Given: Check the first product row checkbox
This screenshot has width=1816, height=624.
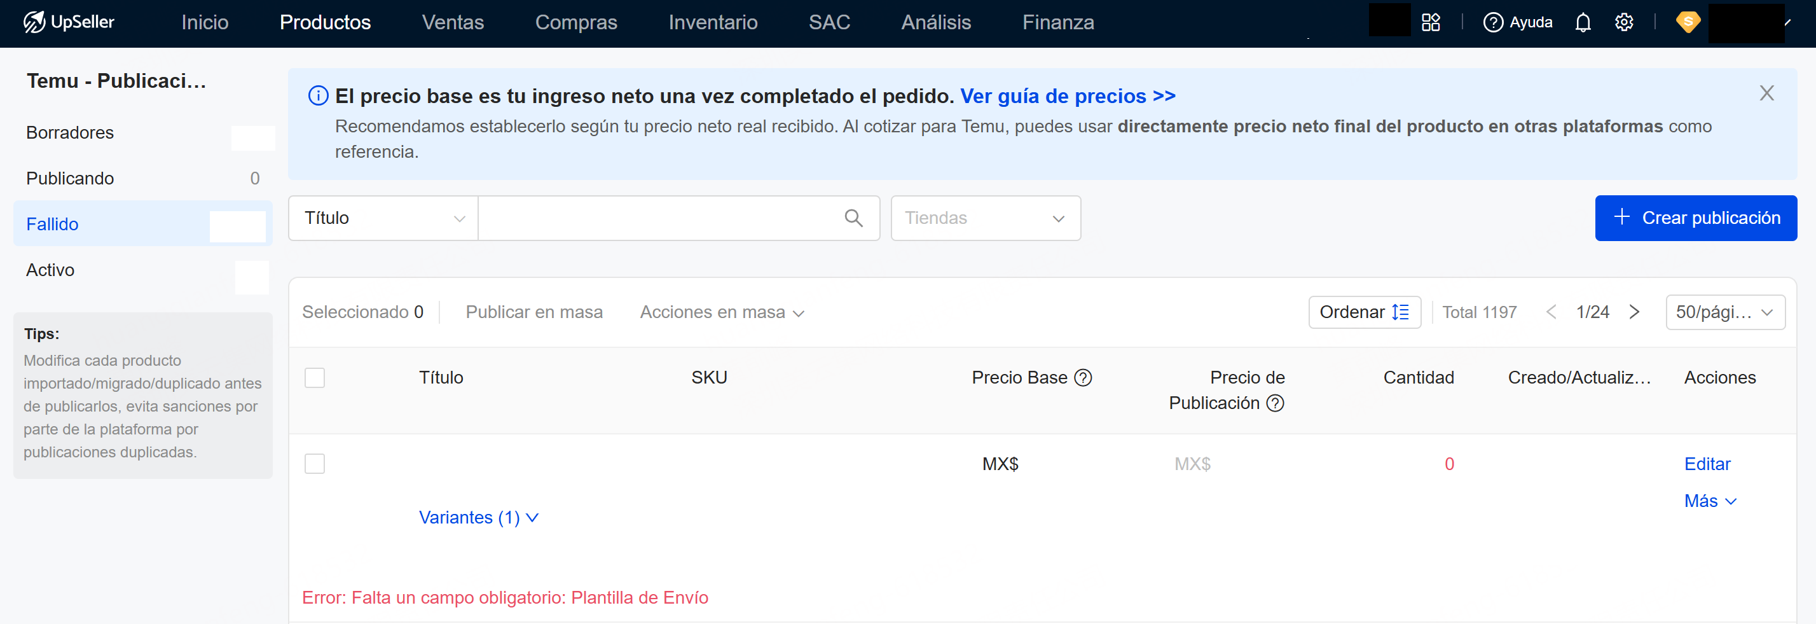Looking at the screenshot, I should click(x=314, y=464).
